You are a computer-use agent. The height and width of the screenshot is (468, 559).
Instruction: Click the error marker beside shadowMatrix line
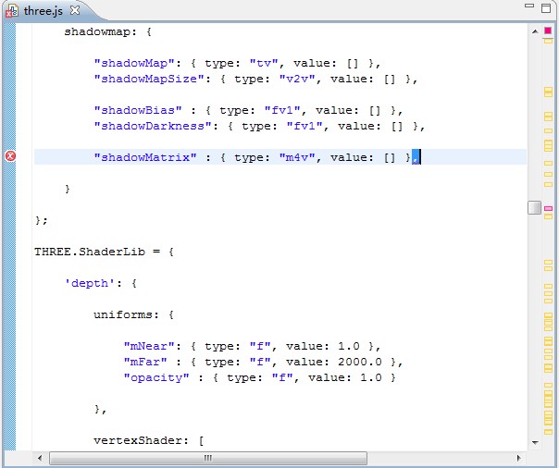(10, 156)
